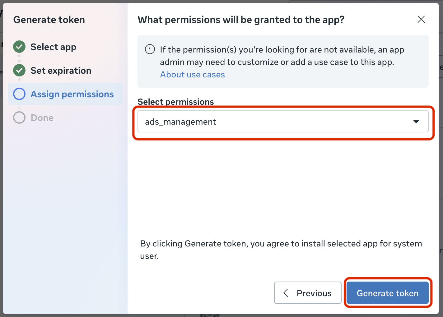443x317 pixels.
Task: Select the Done step label
Action: pos(42,118)
